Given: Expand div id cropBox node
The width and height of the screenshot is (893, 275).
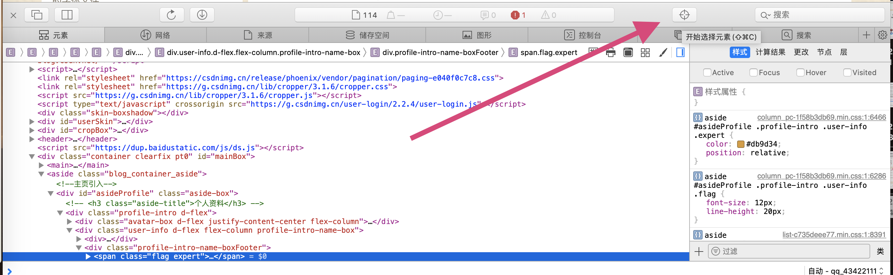Looking at the screenshot, I should (x=32, y=130).
